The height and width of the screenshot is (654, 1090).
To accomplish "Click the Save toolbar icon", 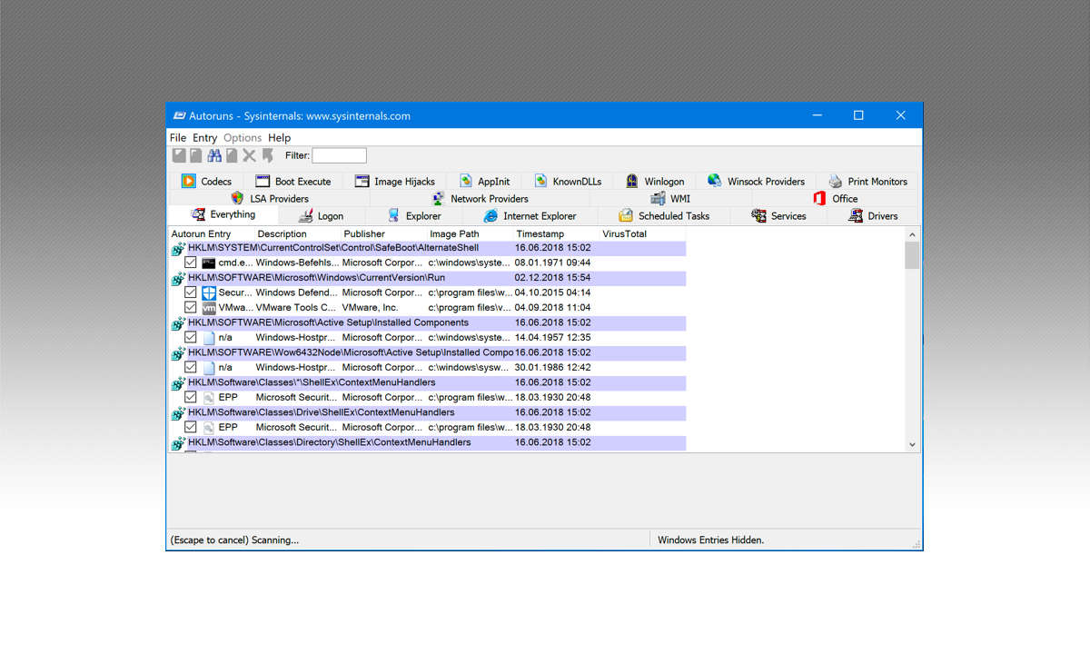I will (x=180, y=155).
